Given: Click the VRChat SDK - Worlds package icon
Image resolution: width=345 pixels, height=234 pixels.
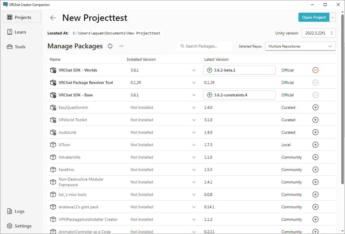Looking at the screenshot, I should pyautogui.click(x=53, y=70).
